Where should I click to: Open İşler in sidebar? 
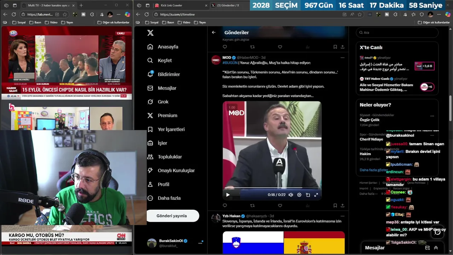157,143
